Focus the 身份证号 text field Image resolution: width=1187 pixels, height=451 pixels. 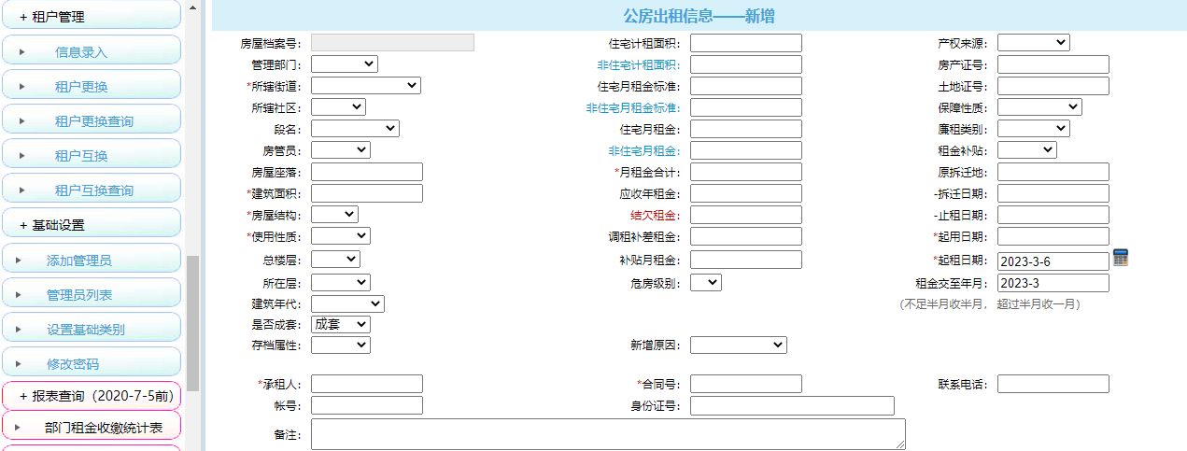click(792, 405)
